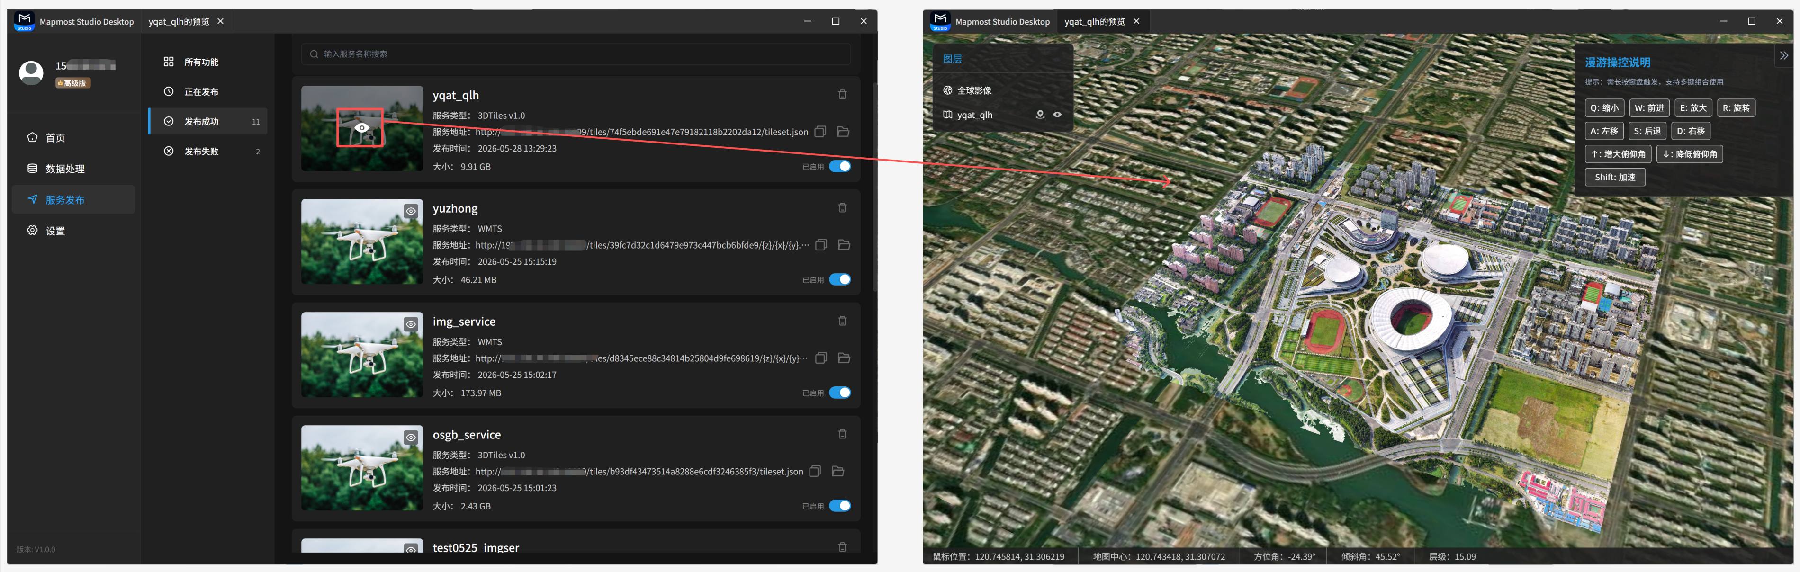Click the D: 右移 key button
This screenshot has height=572, width=1800.
(x=1690, y=131)
